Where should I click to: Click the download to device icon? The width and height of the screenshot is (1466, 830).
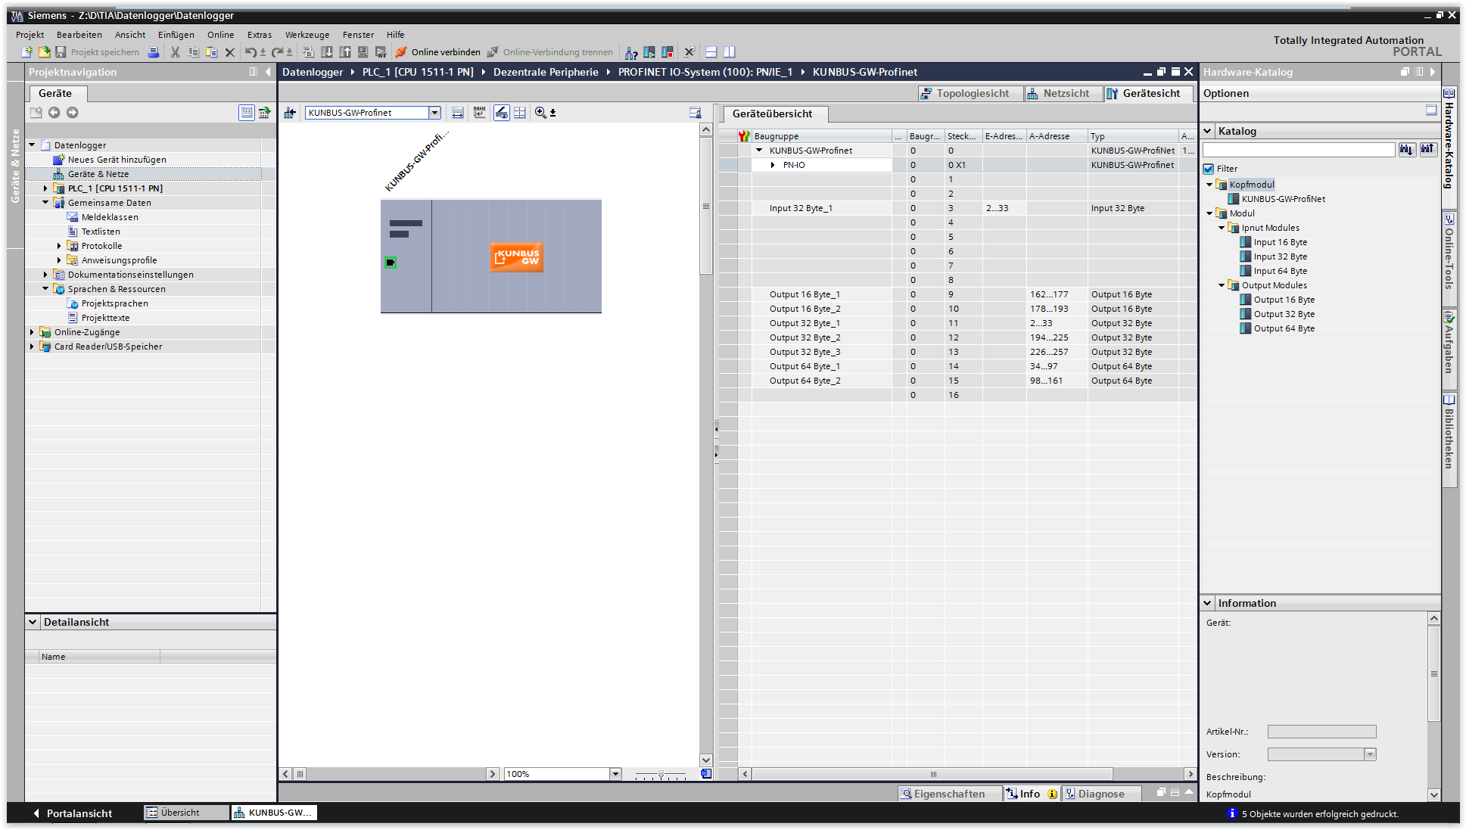(x=326, y=52)
